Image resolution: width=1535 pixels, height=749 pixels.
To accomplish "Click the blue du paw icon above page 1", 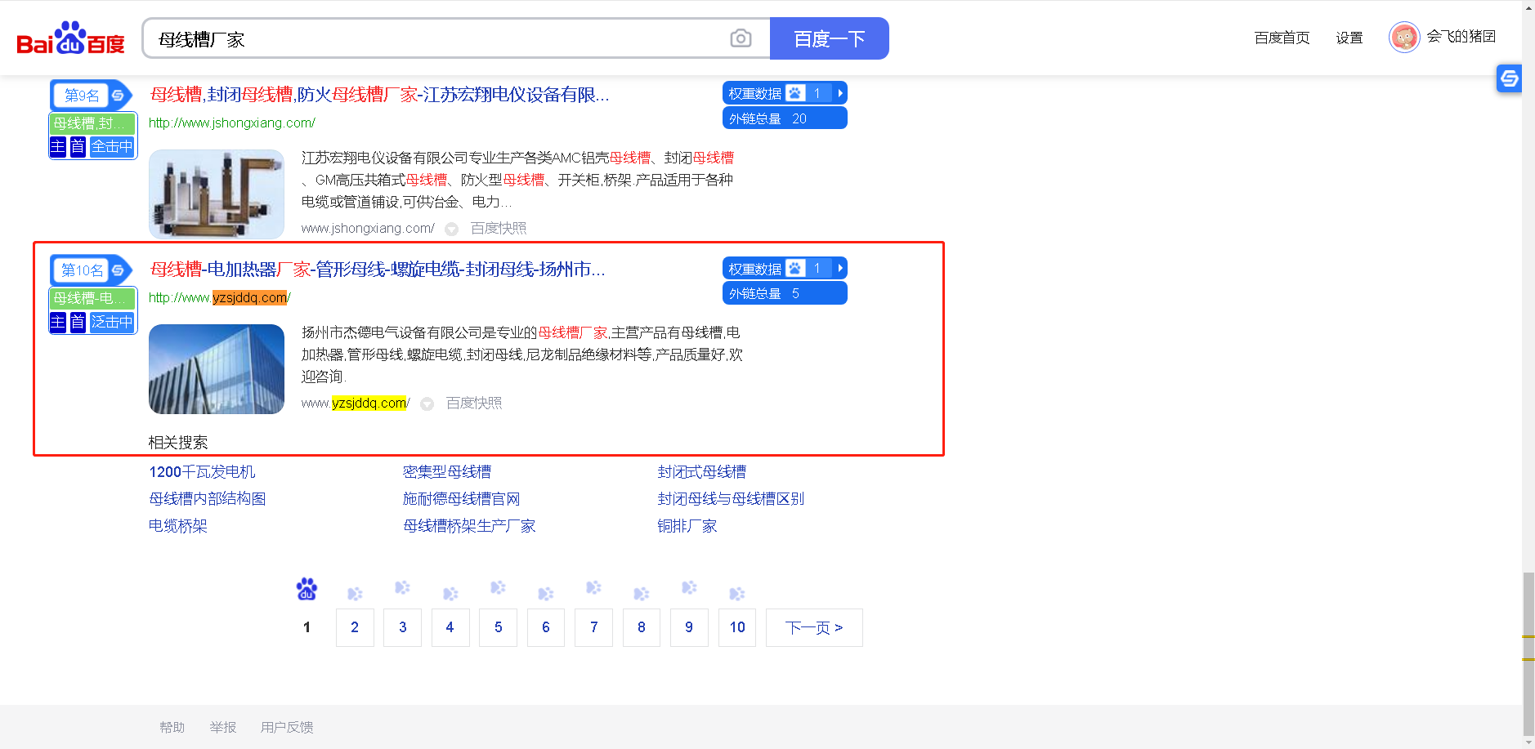I will pyautogui.click(x=307, y=589).
